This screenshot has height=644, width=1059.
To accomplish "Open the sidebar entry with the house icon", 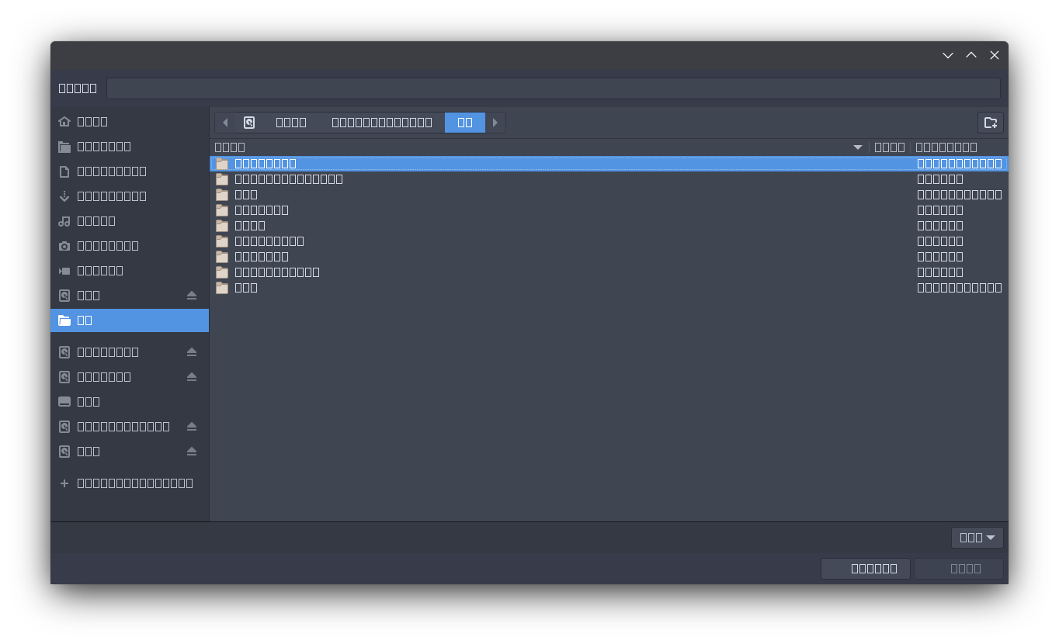I will tap(130, 121).
